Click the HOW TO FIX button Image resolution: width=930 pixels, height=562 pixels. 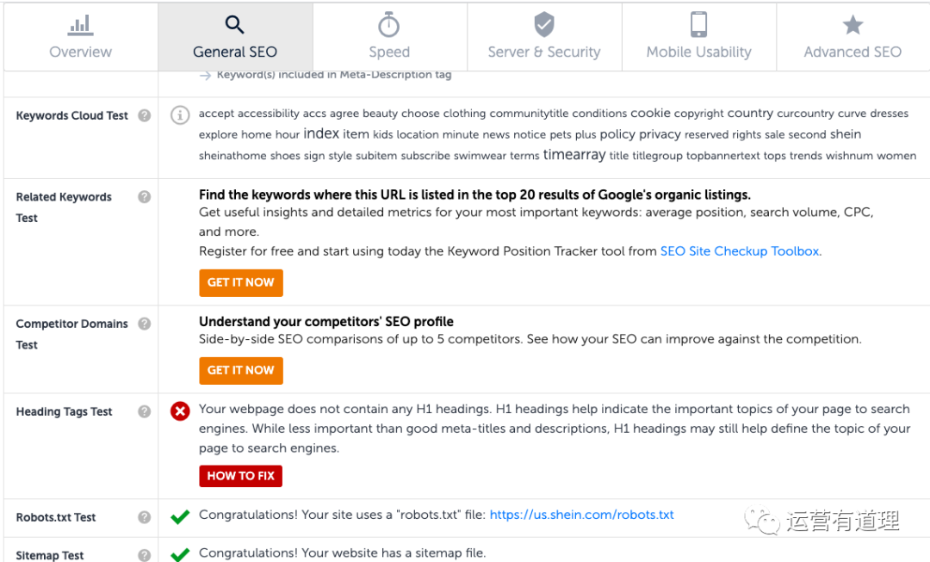pyautogui.click(x=240, y=476)
